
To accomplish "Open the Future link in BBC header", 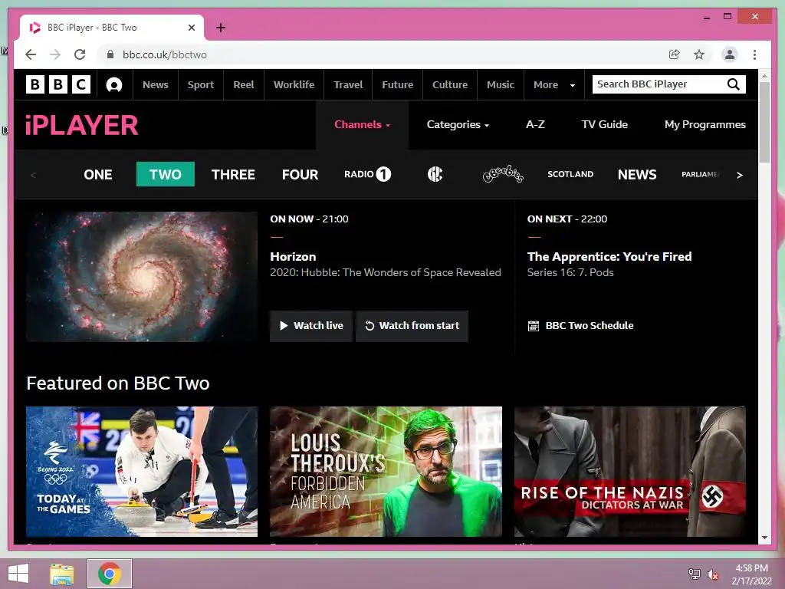I will [x=398, y=84].
